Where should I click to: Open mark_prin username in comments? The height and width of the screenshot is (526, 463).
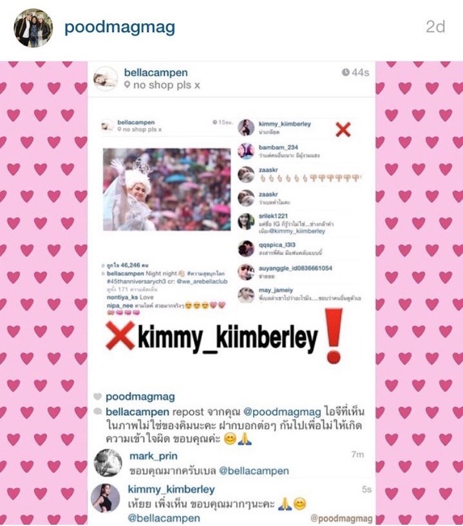pos(153,456)
